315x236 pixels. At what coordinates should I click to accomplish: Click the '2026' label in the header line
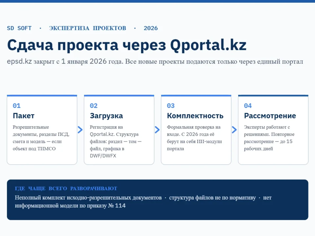click(x=151, y=28)
